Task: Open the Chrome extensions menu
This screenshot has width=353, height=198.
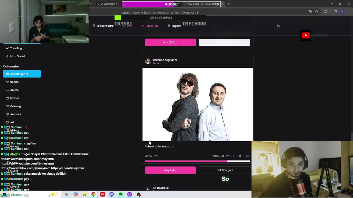Action: (x=326, y=12)
